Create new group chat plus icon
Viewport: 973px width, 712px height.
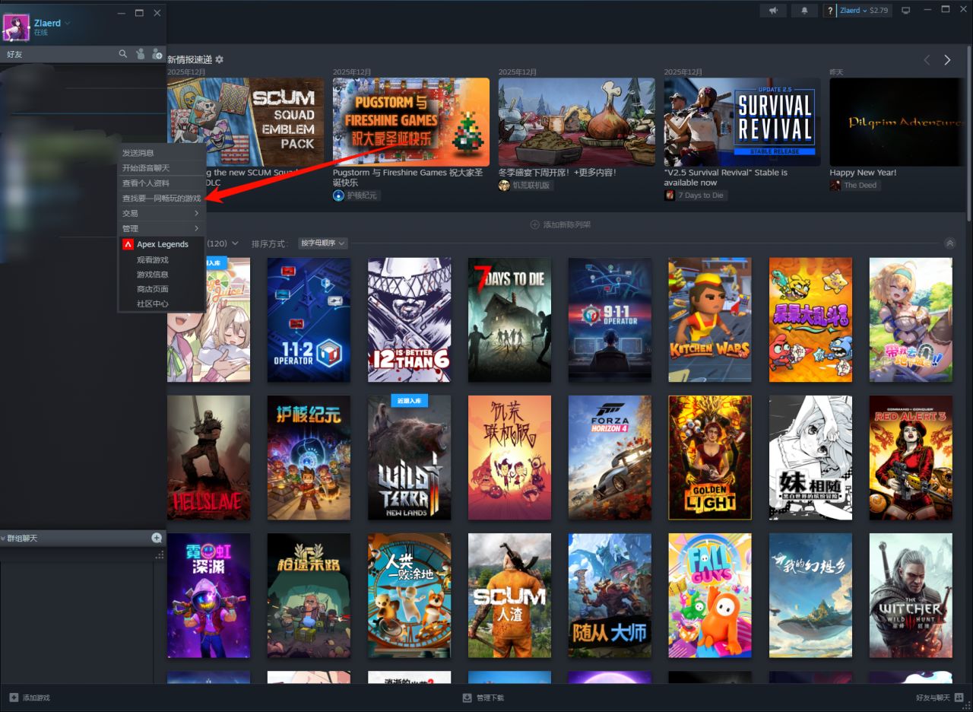(x=157, y=538)
